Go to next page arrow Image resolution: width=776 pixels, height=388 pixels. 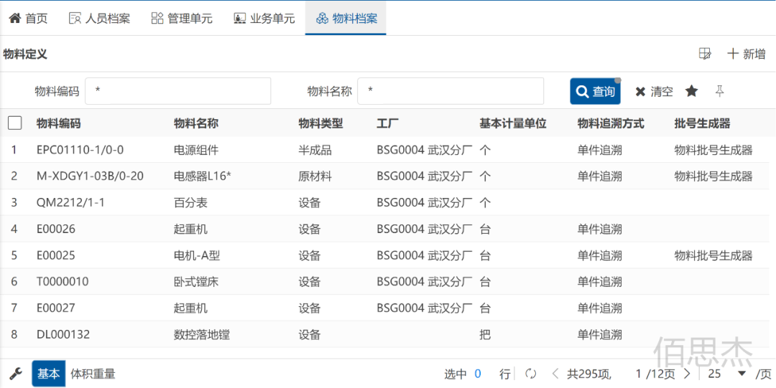pyautogui.click(x=687, y=374)
